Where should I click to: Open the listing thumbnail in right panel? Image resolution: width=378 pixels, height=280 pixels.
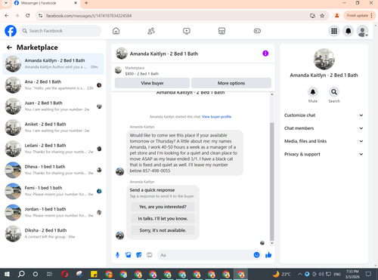click(x=324, y=59)
